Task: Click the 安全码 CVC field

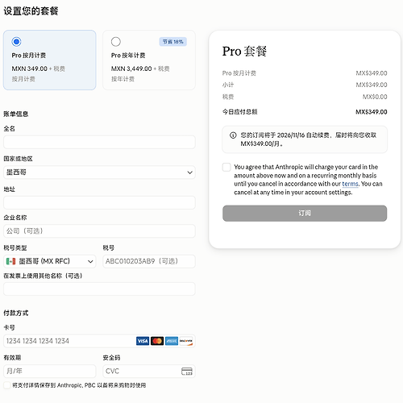Action: [149, 371]
